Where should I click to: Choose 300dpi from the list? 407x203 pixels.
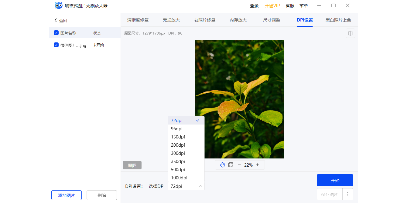(x=178, y=153)
